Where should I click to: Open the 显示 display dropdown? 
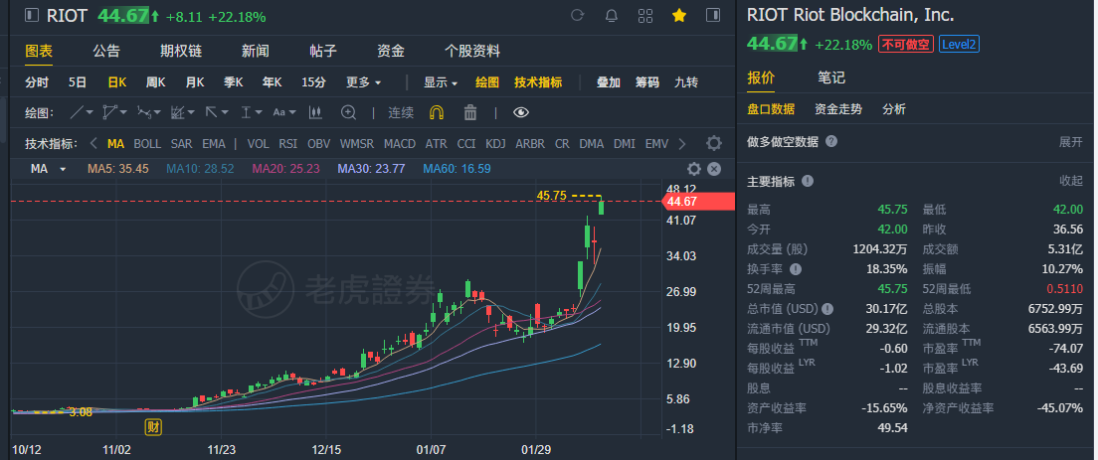coord(441,82)
